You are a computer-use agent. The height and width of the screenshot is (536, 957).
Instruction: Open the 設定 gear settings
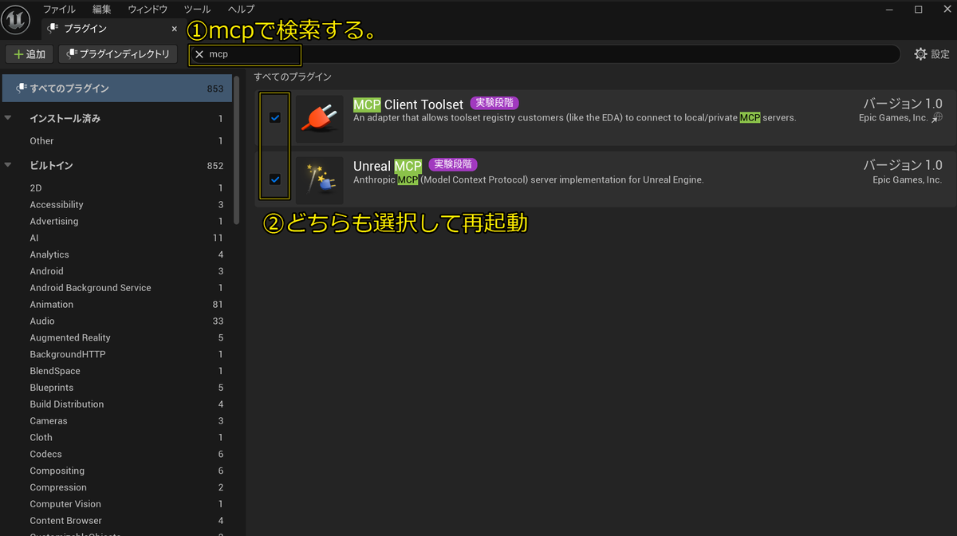(x=931, y=54)
